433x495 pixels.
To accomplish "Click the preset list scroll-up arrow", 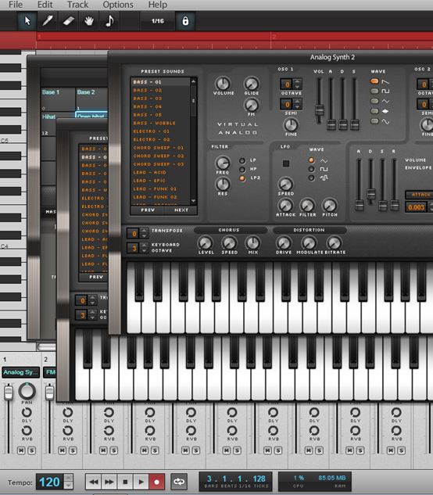I will (194, 81).
